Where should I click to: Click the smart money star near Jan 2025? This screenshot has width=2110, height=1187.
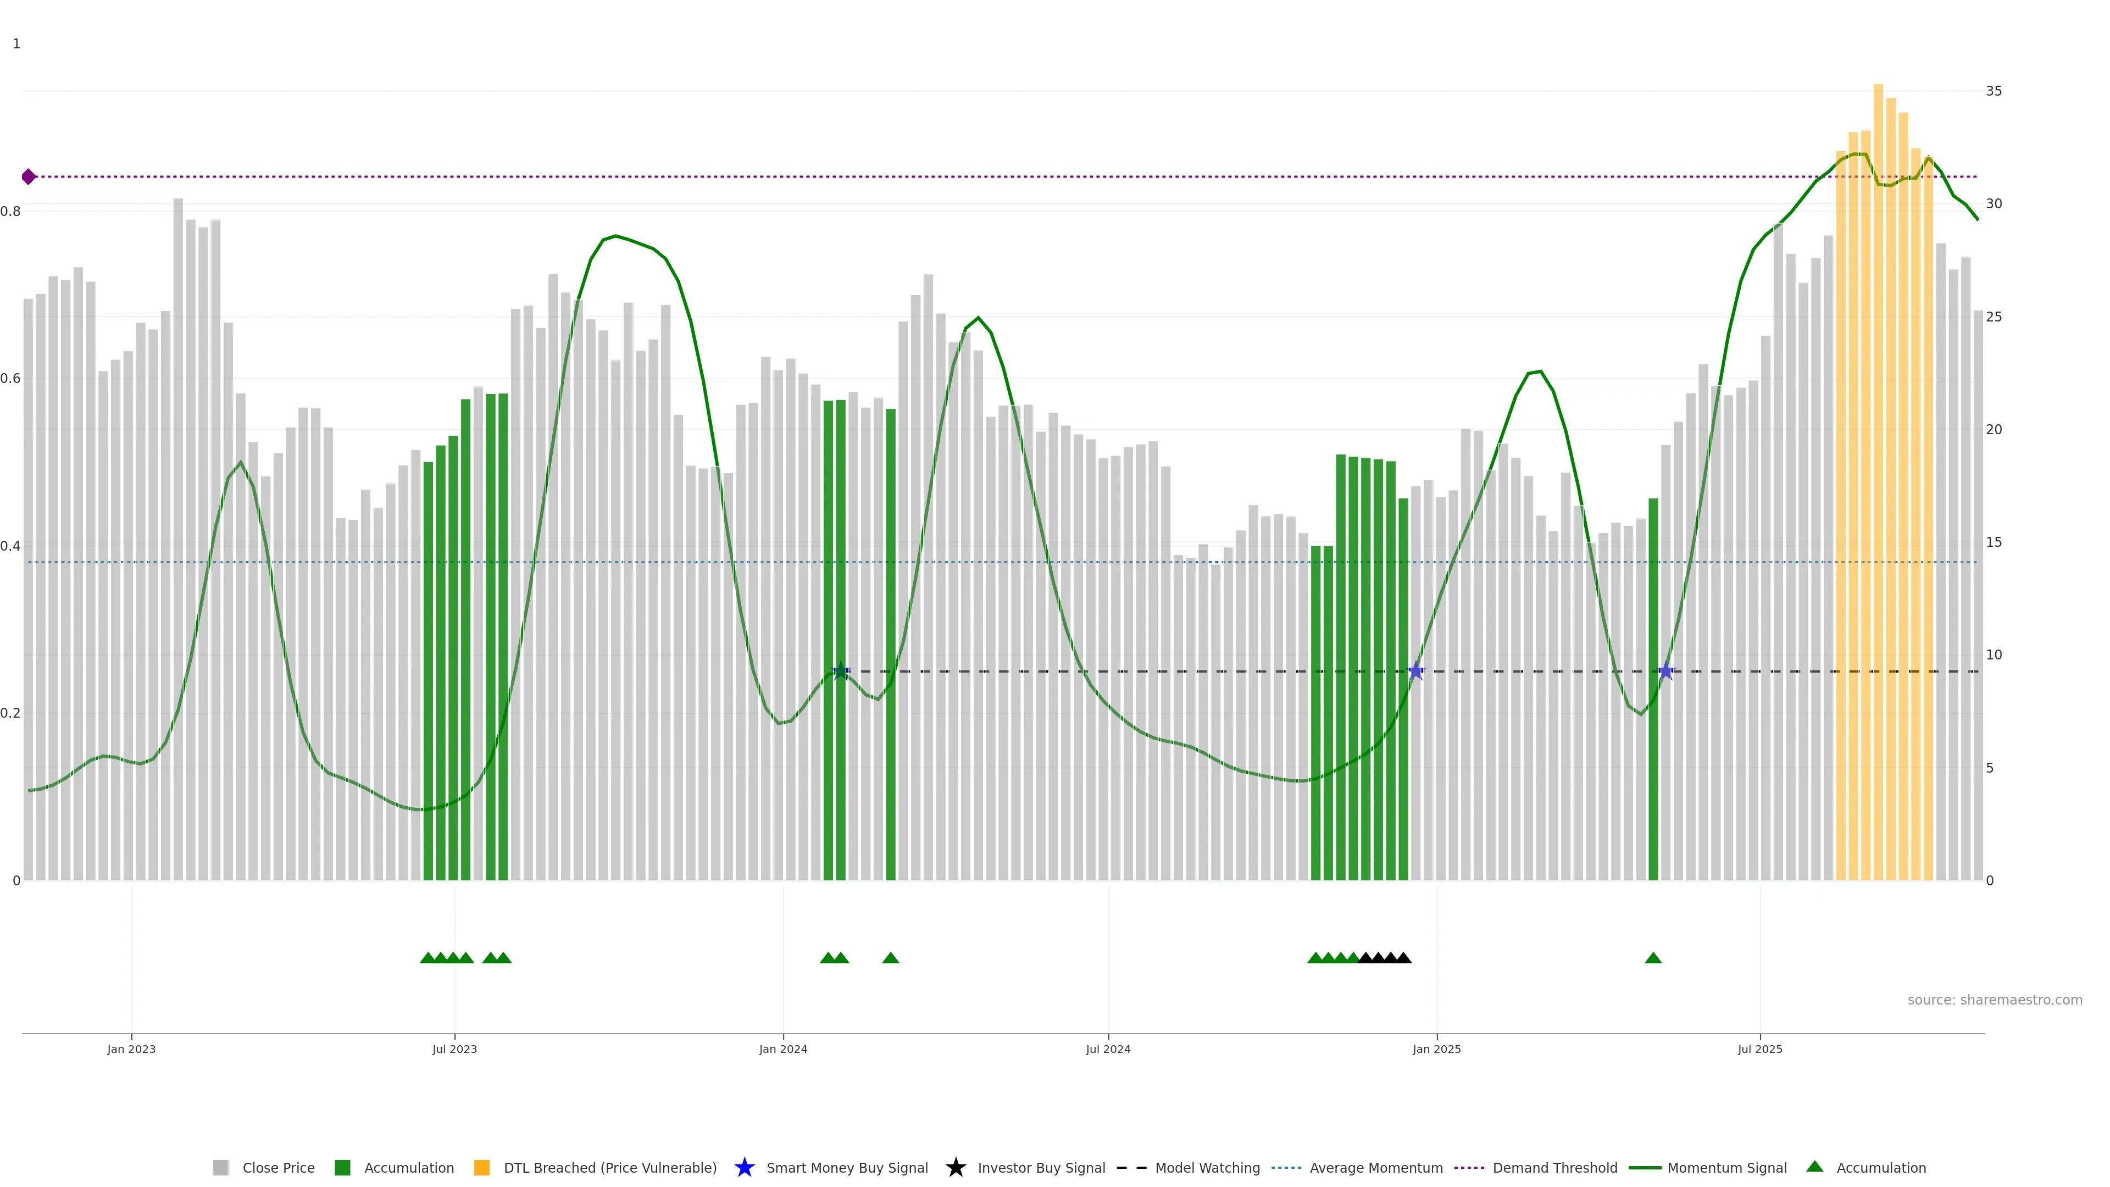pyautogui.click(x=1416, y=672)
